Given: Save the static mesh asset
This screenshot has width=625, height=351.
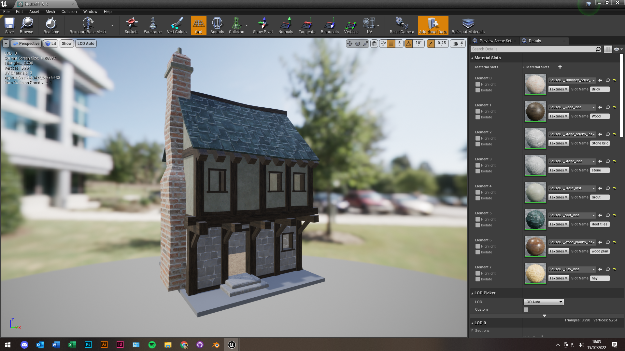Looking at the screenshot, I should pyautogui.click(x=9, y=25).
